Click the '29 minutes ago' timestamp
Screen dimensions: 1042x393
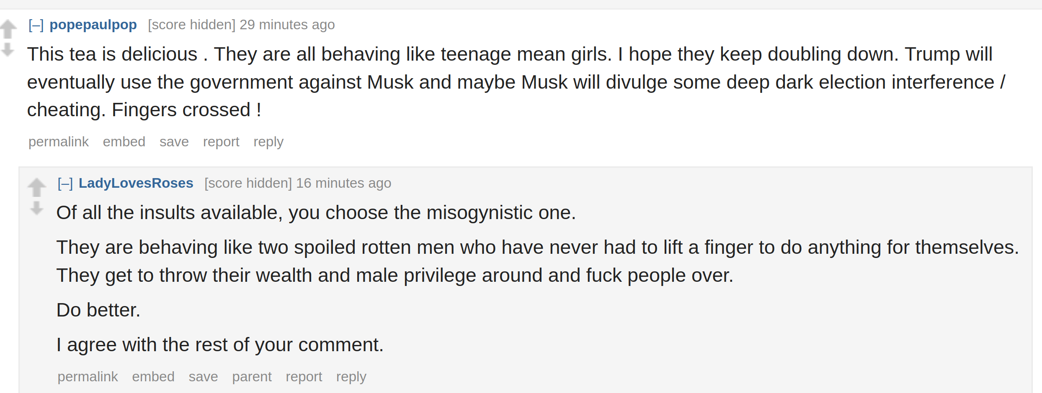[287, 25]
